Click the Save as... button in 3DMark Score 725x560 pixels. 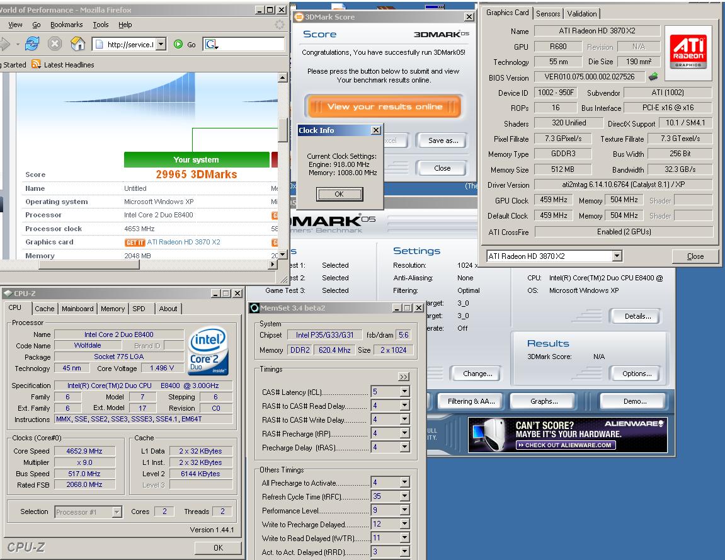443,140
